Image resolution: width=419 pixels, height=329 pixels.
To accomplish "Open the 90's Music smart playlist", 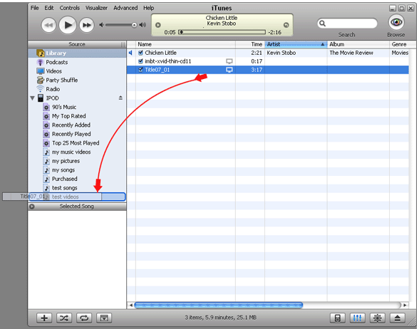I will [77, 107].
